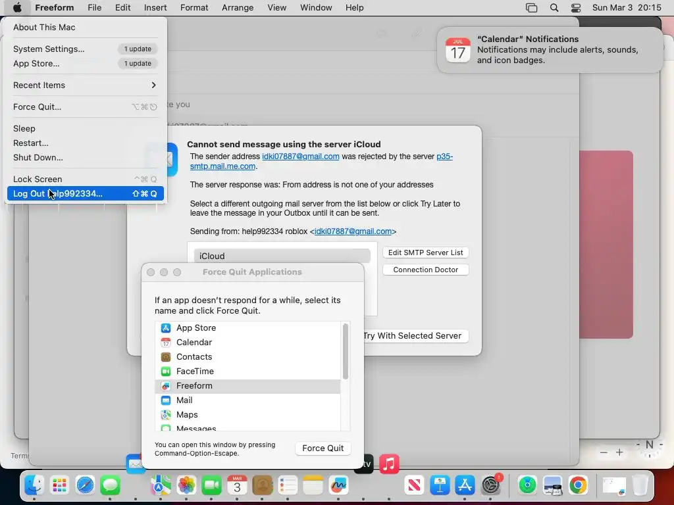Open Reminders from the Dock
The width and height of the screenshot is (674, 505).
coord(288,485)
